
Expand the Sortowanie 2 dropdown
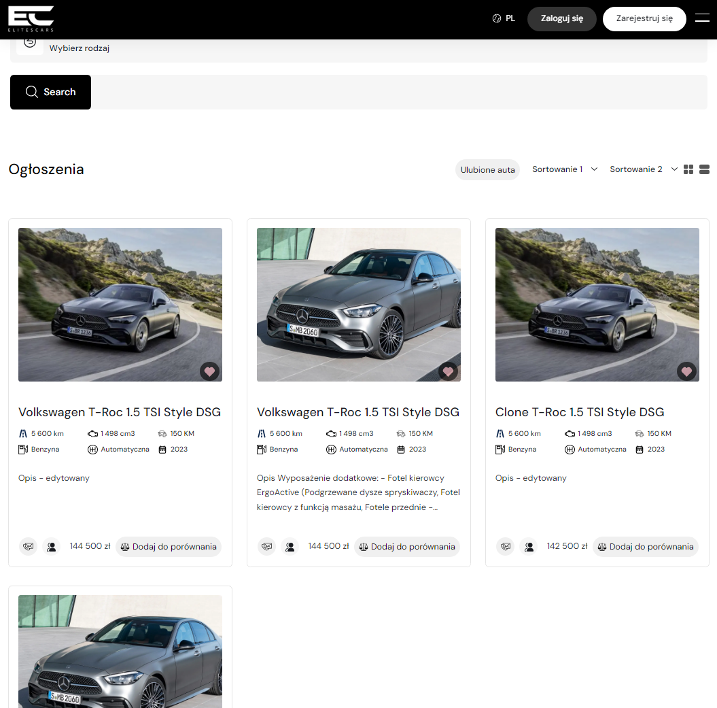tap(644, 169)
